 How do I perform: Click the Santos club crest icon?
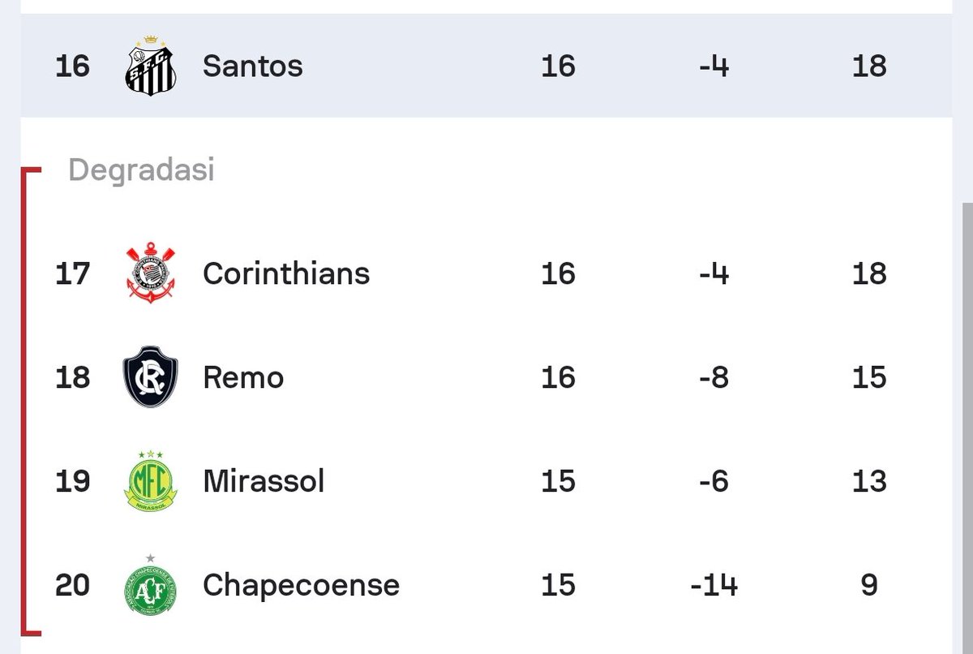(x=150, y=66)
